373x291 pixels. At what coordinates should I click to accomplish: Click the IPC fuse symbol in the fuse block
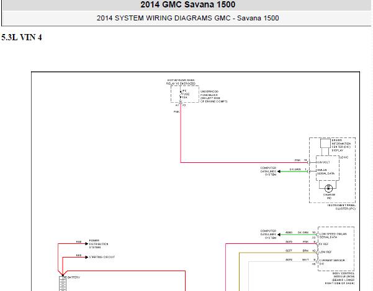[181, 94]
